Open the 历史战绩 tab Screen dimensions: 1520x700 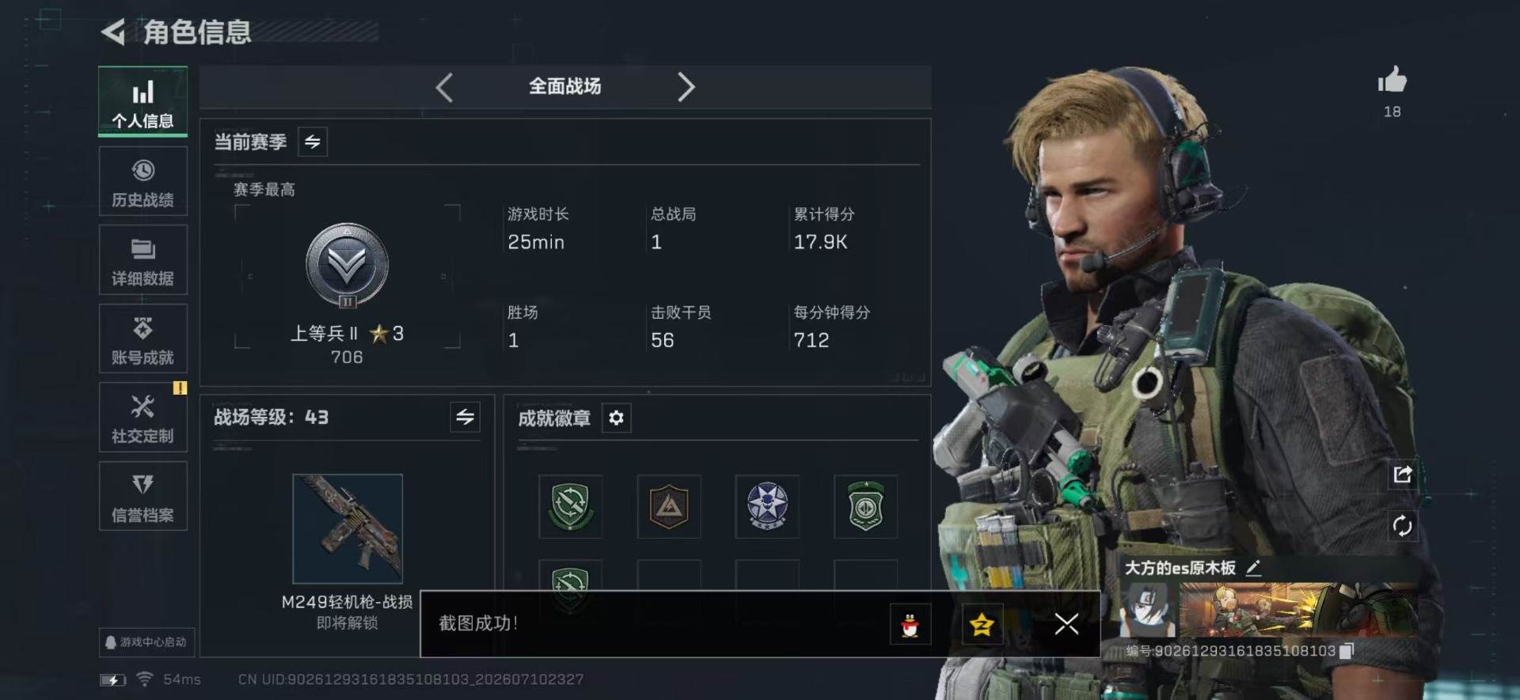(x=143, y=181)
